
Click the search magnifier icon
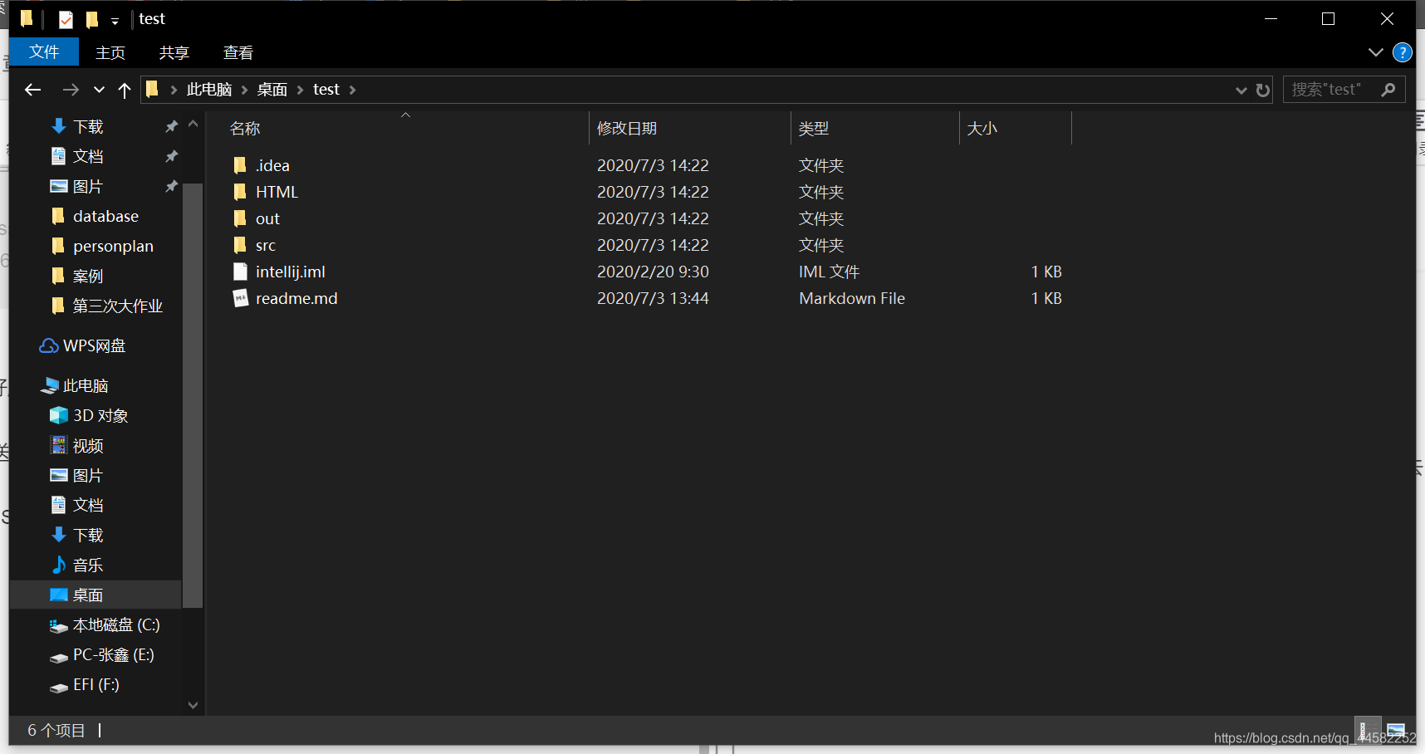tap(1388, 89)
